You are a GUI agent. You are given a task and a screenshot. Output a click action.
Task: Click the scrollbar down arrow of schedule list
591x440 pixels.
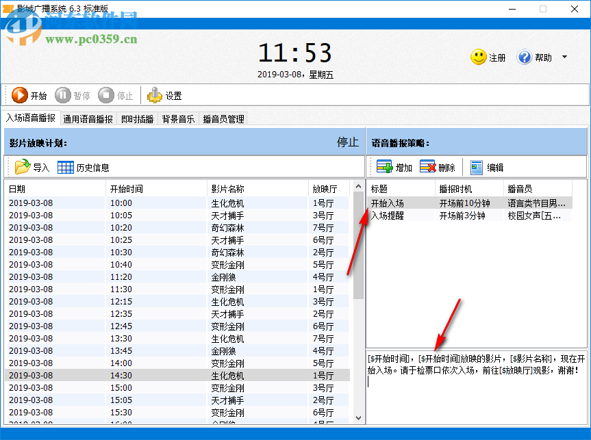click(x=358, y=417)
